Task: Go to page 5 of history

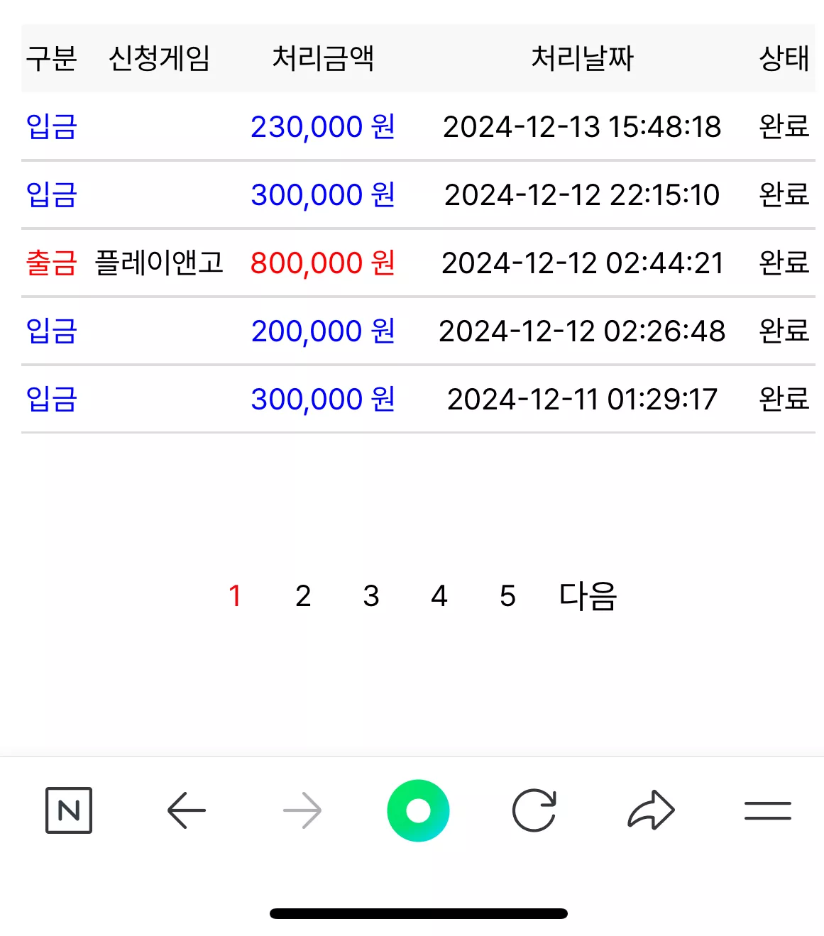Action: pos(507,596)
